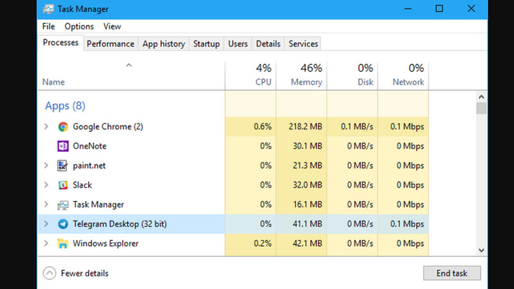
Task: Expand the Slack process group
Action: [x=46, y=185]
